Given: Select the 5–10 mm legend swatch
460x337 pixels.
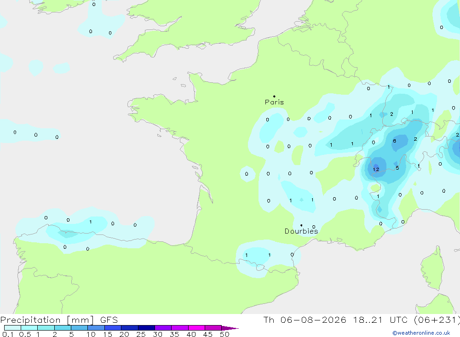Looking at the screenshot, I should pos(80,328).
